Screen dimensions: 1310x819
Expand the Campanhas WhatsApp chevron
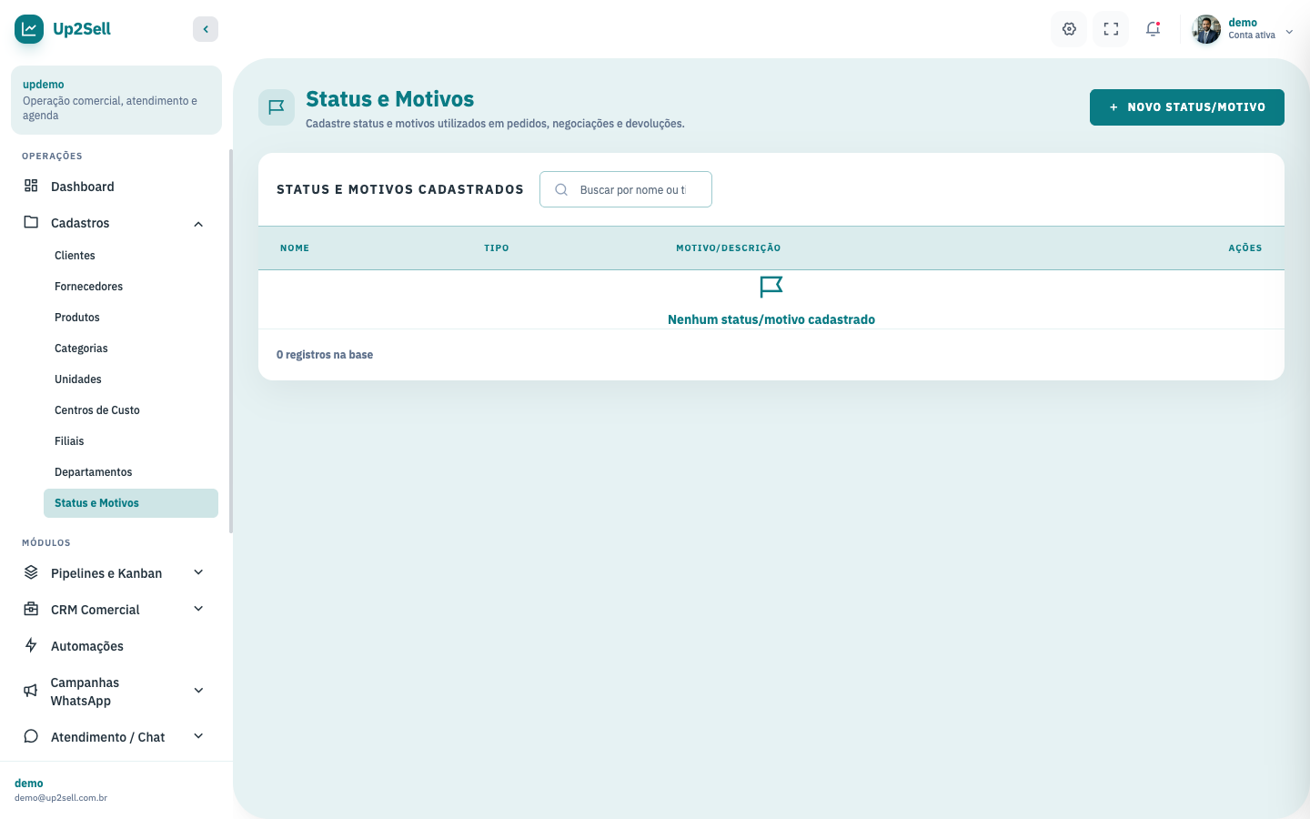[x=198, y=691]
